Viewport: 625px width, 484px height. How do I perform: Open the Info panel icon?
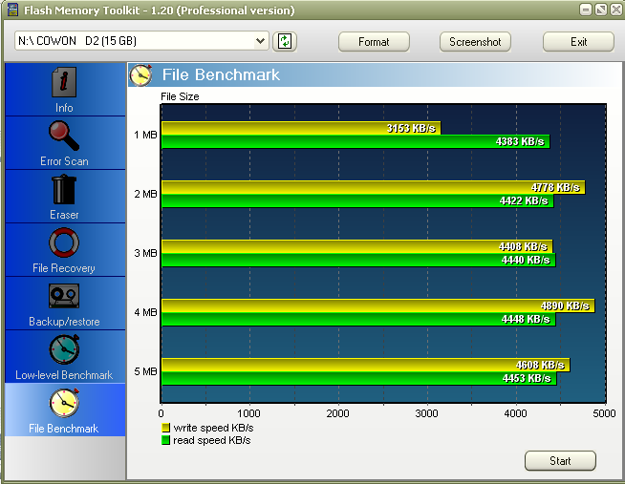tap(64, 82)
